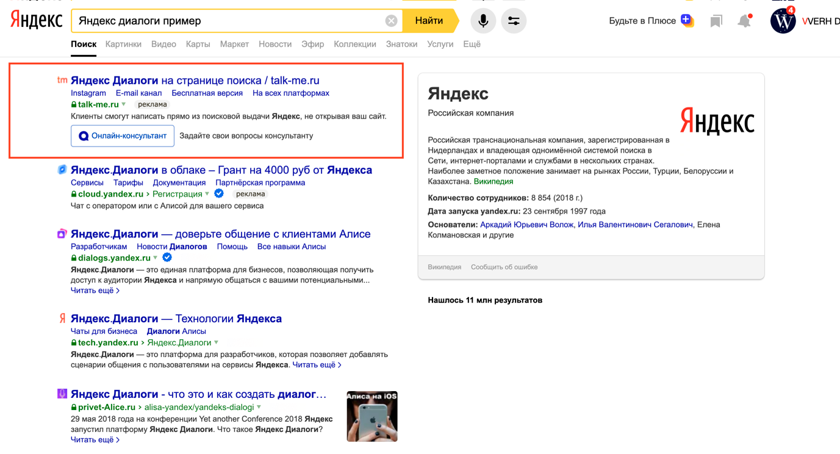Select the Поиск tab

[x=84, y=44]
